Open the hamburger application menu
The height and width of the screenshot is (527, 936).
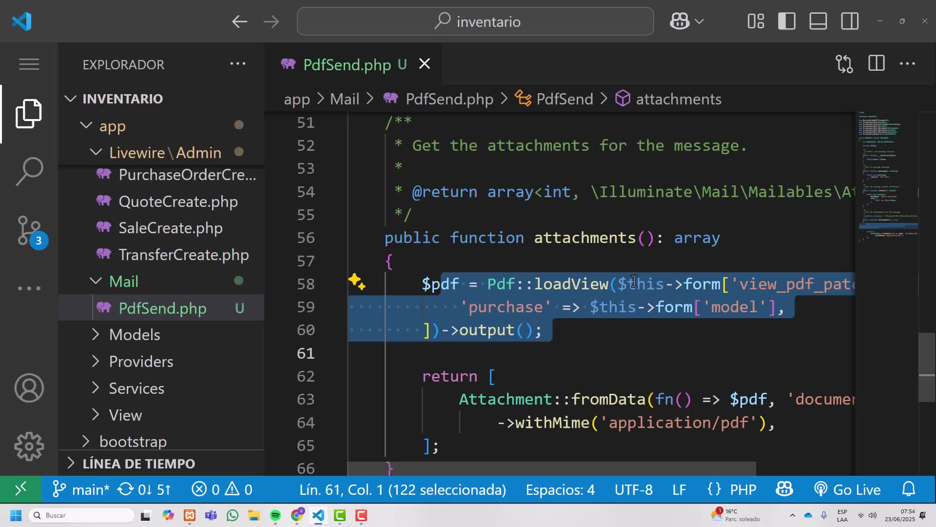(29, 64)
